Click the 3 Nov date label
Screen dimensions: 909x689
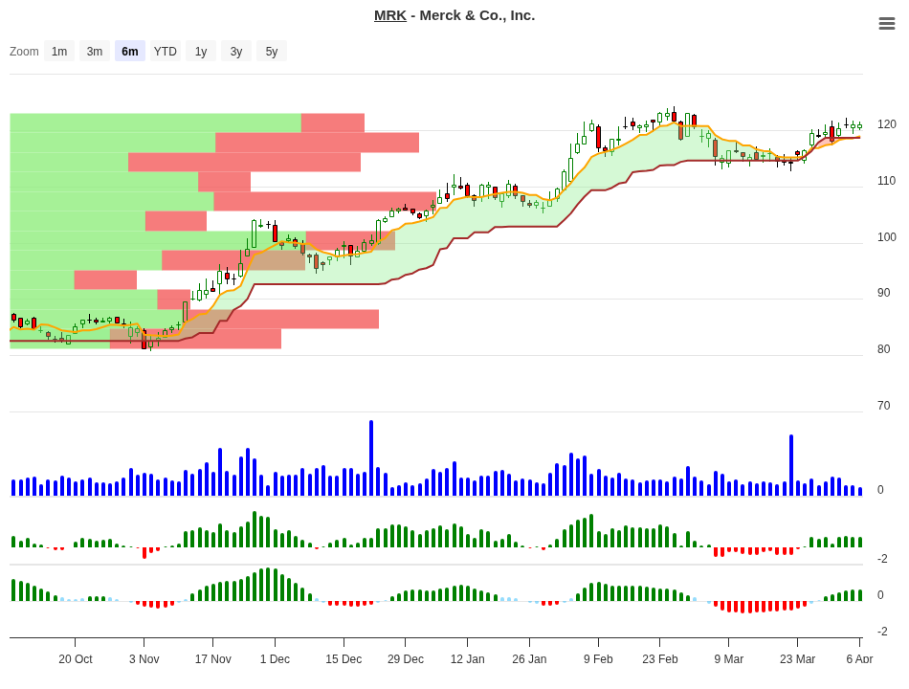point(144,658)
